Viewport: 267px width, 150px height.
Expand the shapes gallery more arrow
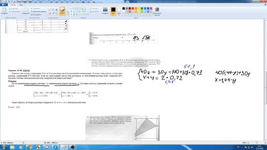(x=88, y=14)
